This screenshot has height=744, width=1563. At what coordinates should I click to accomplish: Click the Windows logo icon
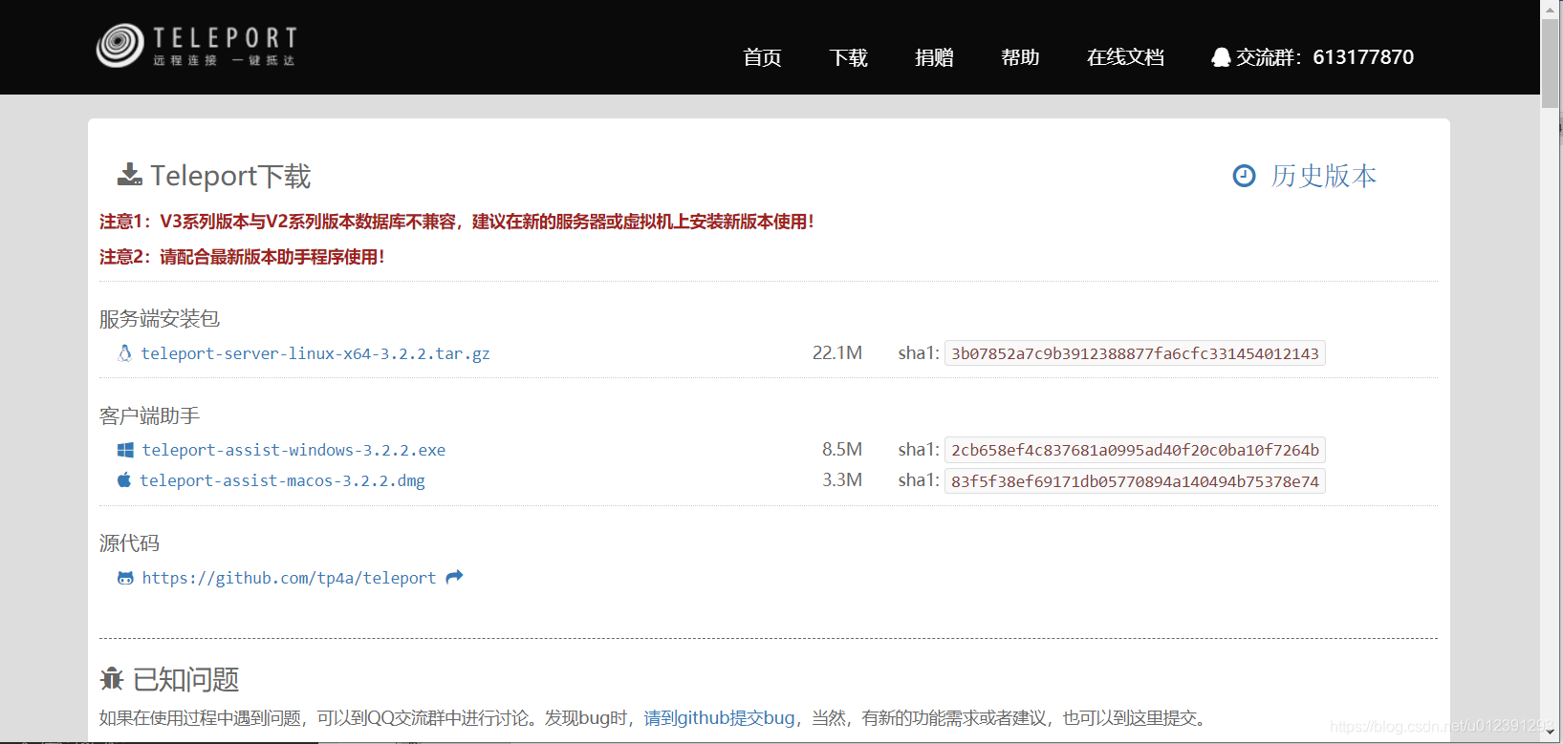125,450
